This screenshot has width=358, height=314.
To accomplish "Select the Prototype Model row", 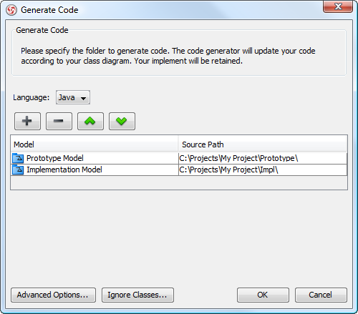I will [179, 158].
